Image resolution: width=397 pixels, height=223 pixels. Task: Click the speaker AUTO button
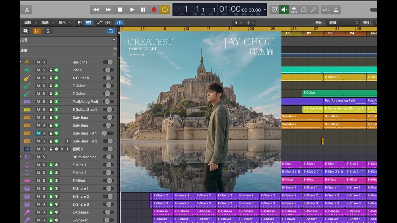294,10
